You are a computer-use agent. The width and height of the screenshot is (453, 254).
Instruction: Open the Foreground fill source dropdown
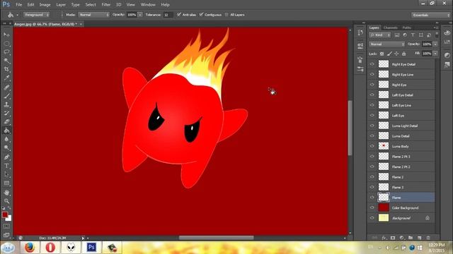[x=36, y=15]
